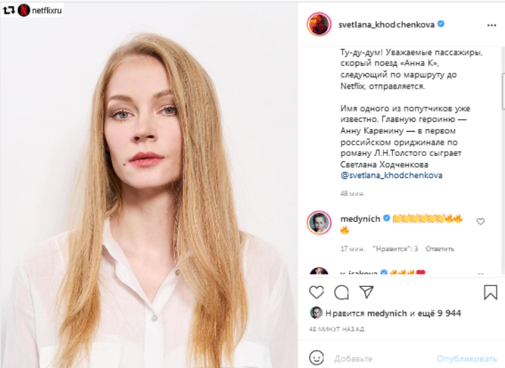Reply to medynich comment via Ответить
This screenshot has height=368, width=505.
coord(439,249)
